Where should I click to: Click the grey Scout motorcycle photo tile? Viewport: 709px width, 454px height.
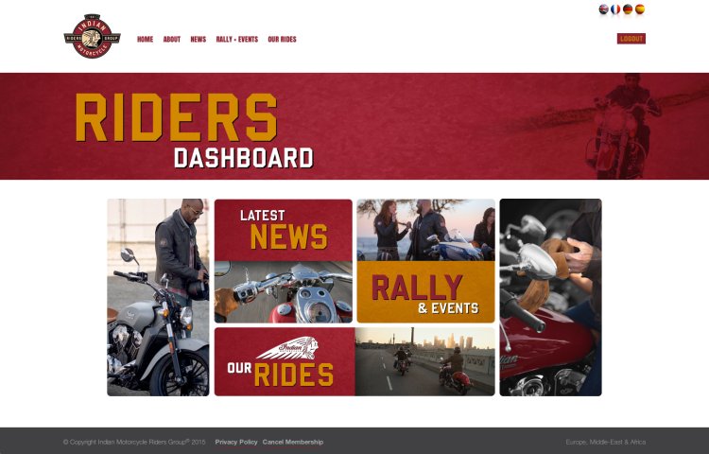pyautogui.click(x=158, y=298)
